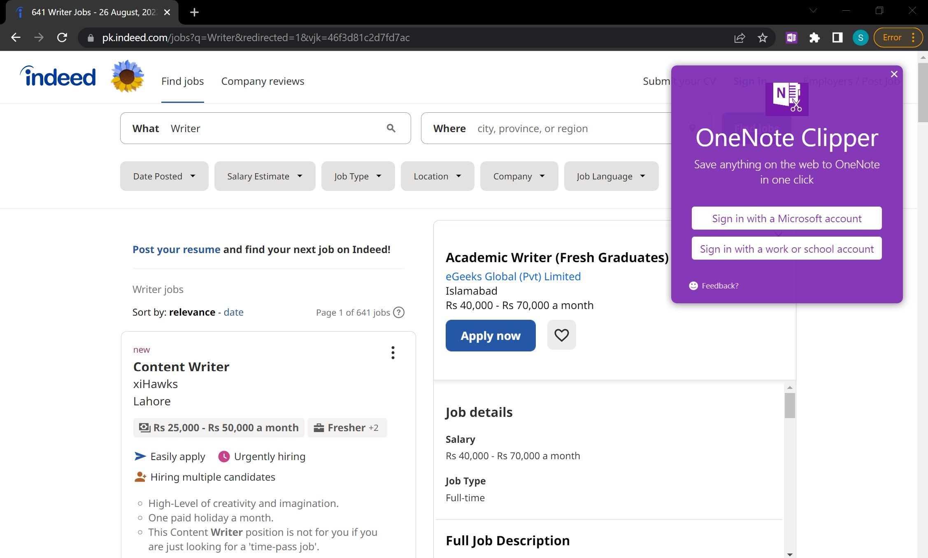Expand the Date Posted dropdown filter

tap(164, 176)
